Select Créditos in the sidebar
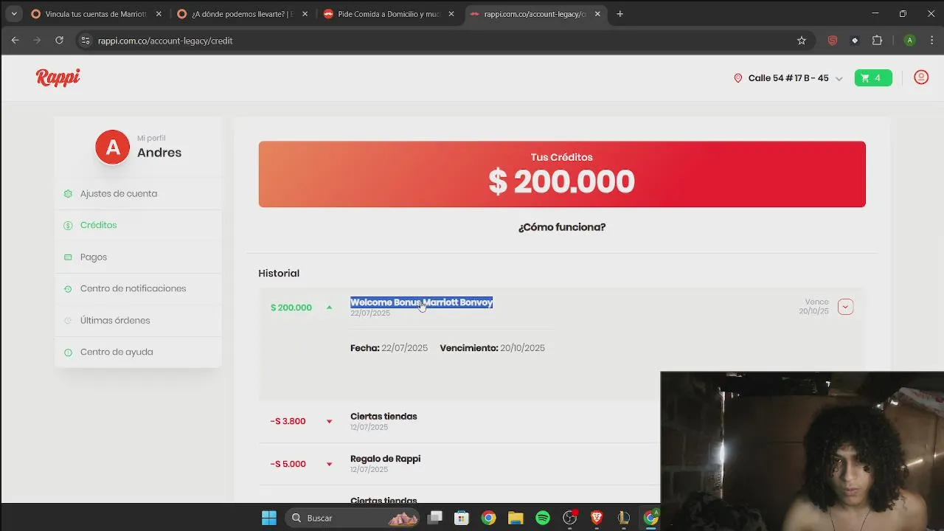This screenshot has width=944, height=531. [x=138, y=225]
